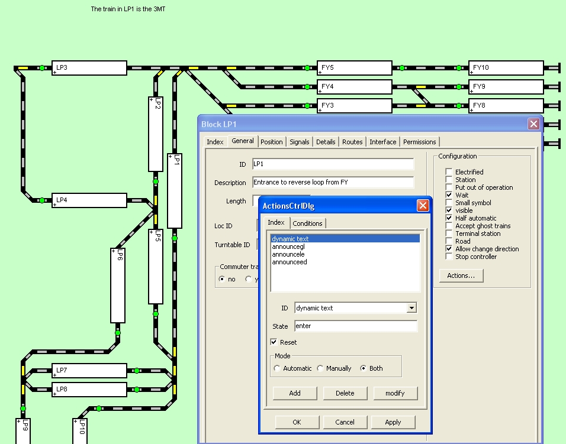566x444 pixels.
Task: Select announcegl in the action list
Action: point(288,247)
